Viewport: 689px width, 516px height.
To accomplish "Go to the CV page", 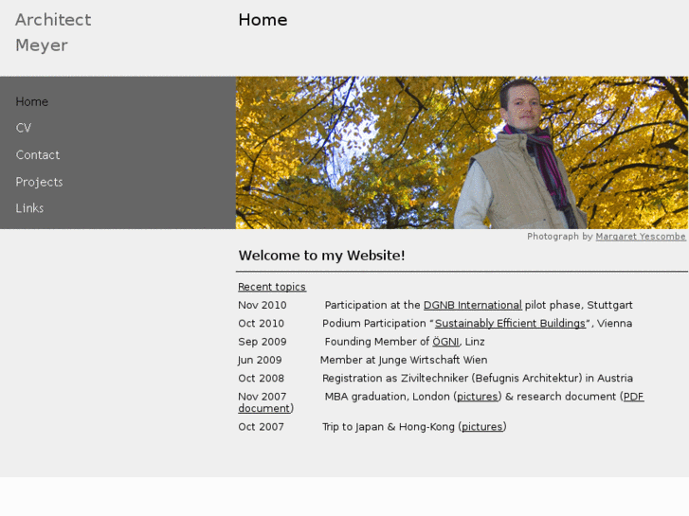I will [24, 128].
